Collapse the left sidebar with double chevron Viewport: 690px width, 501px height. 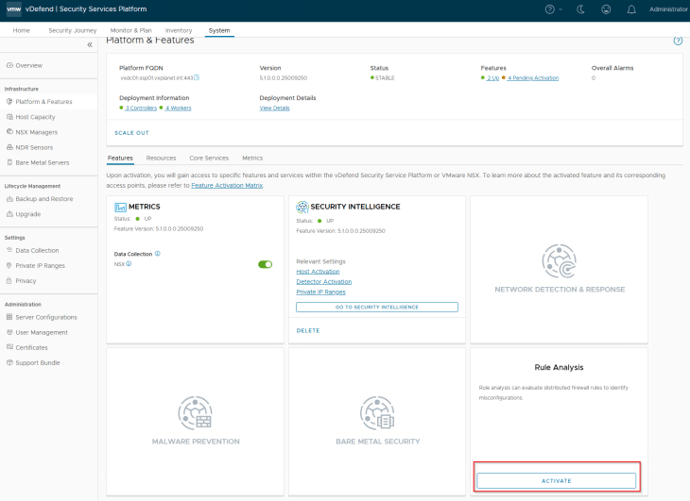click(90, 44)
